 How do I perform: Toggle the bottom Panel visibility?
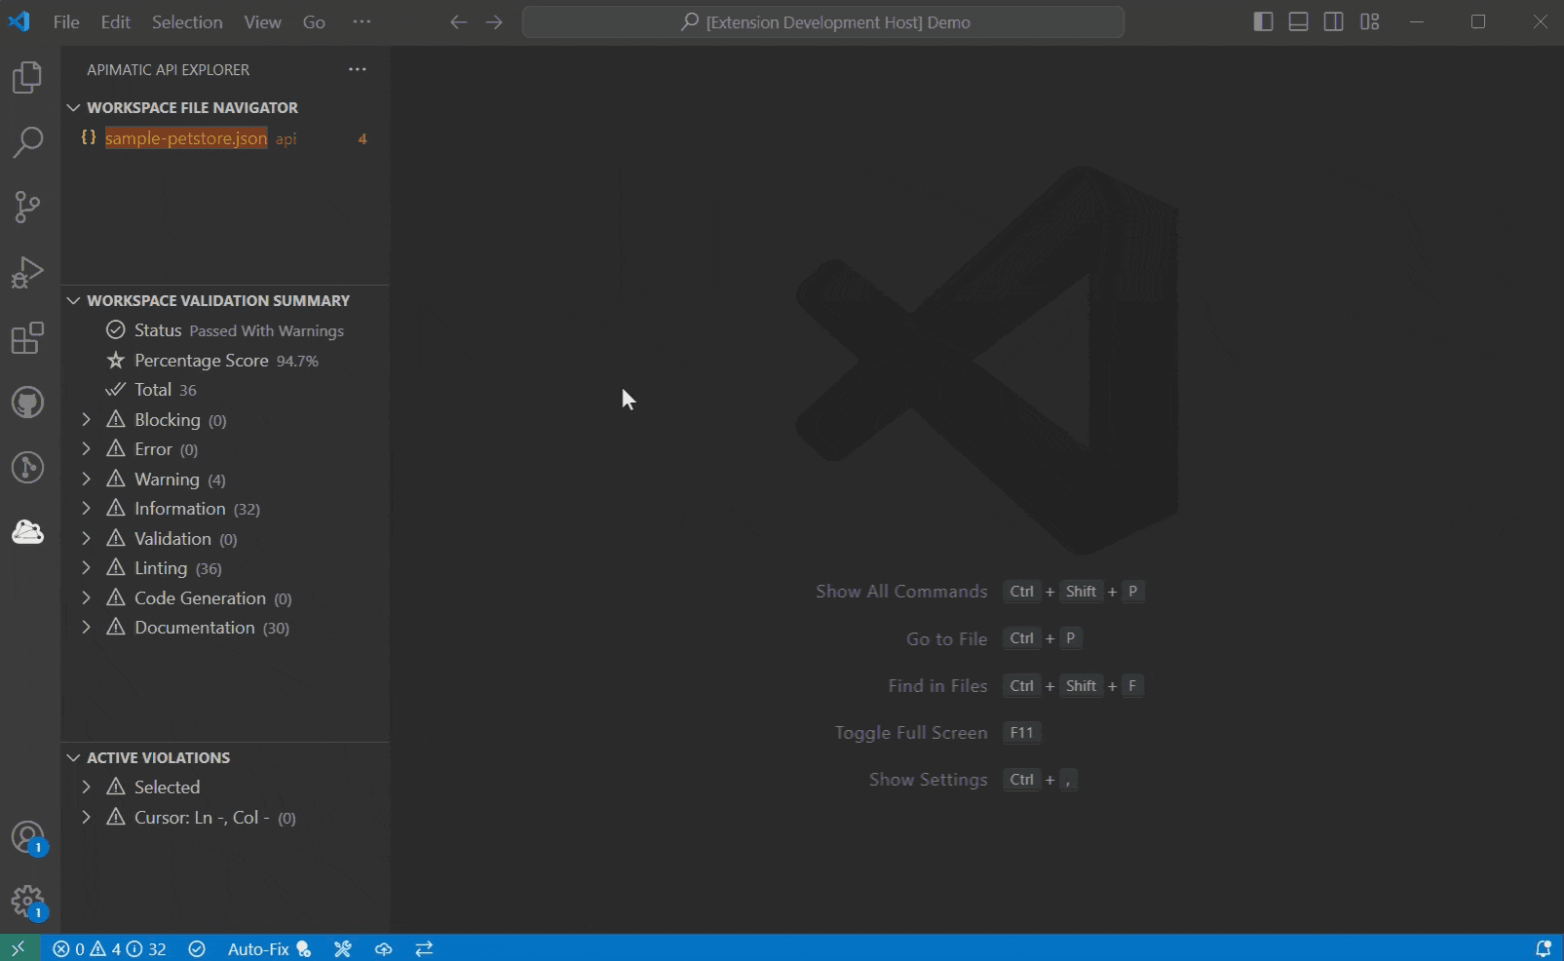pos(1298,21)
